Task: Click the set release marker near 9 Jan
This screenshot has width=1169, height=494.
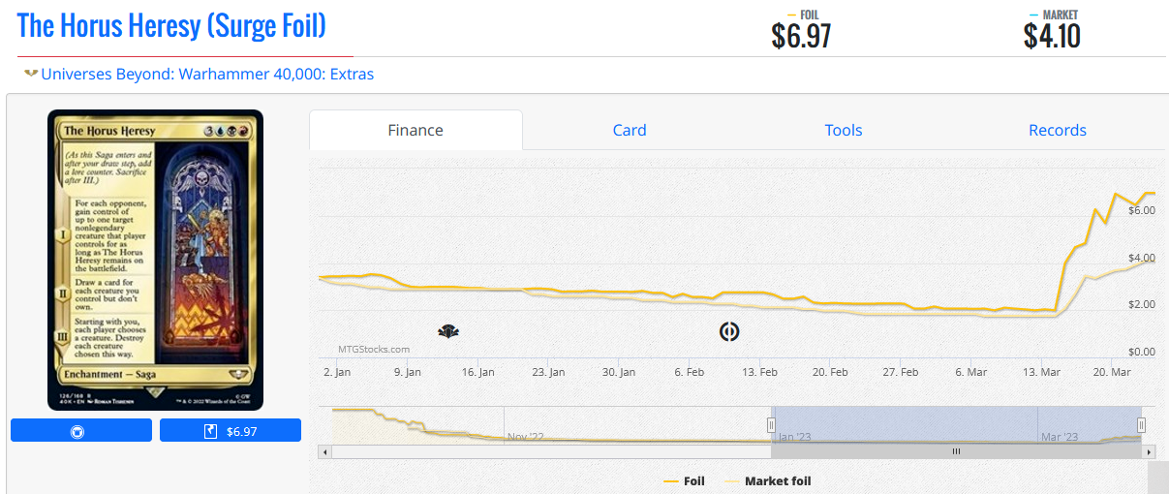Action: tap(448, 332)
